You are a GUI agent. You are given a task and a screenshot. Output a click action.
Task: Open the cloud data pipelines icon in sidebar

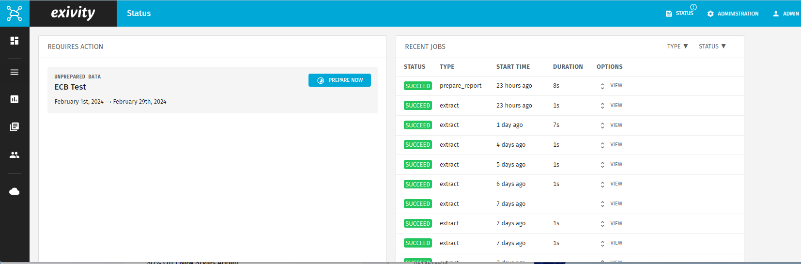15,191
